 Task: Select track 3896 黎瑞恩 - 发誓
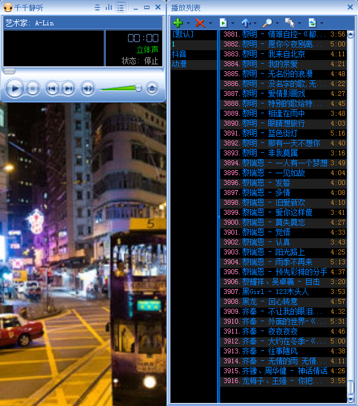click(x=284, y=183)
